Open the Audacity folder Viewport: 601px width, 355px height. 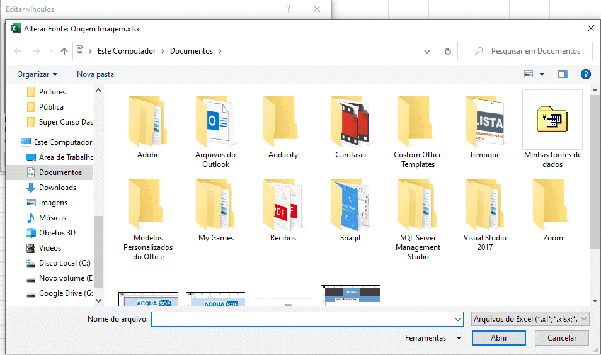283,127
